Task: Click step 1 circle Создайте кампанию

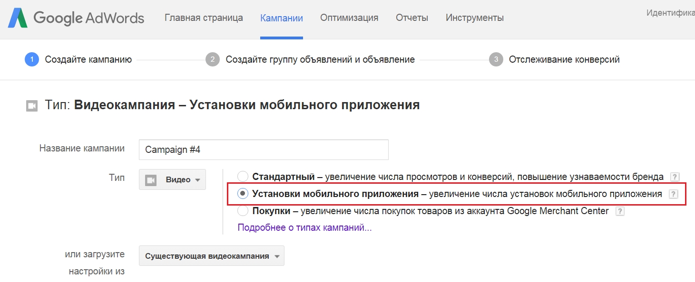Action: pyautogui.click(x=32, y=60)
